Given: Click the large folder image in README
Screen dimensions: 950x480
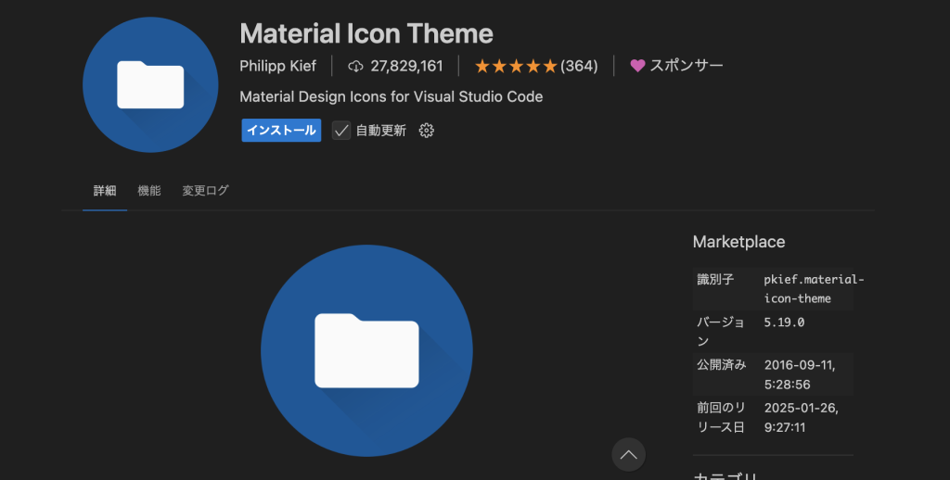Looking at the screenshot, I should [366, 350].
